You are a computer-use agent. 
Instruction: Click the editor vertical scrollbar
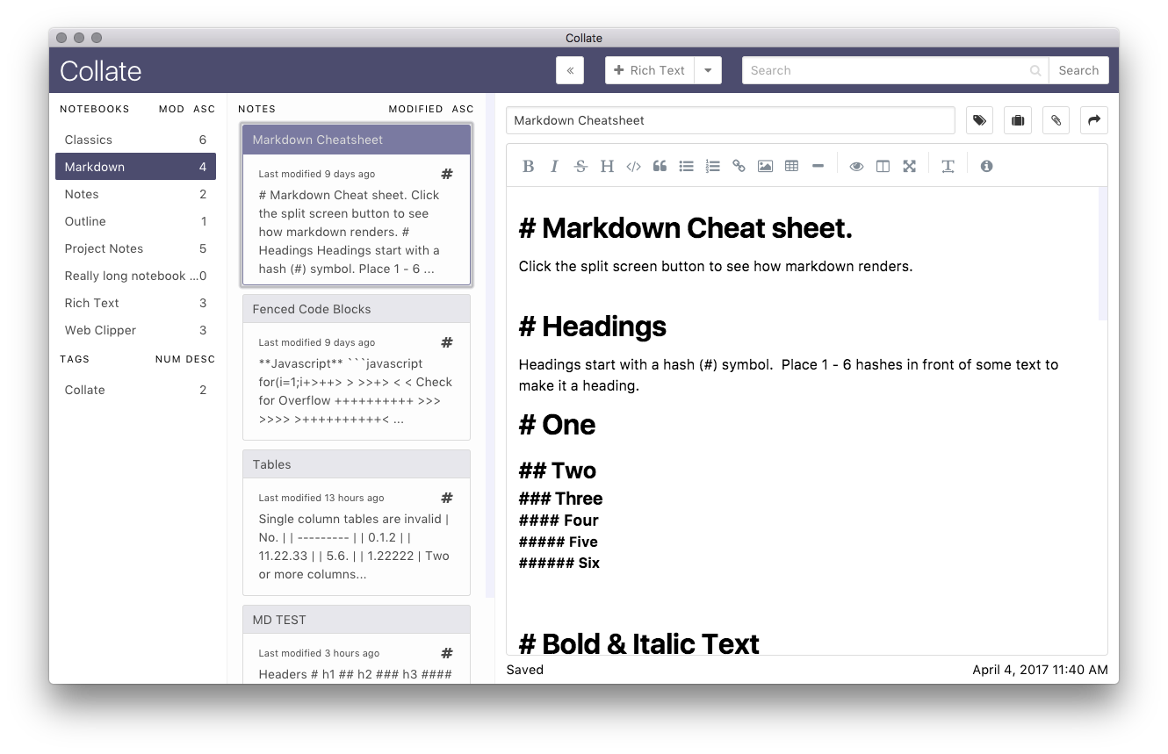[x=1103, y=254]
